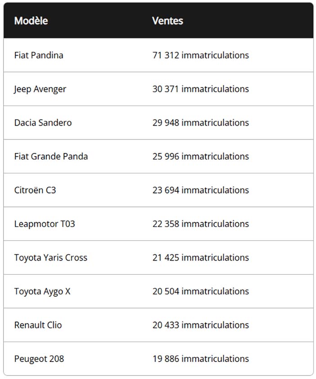The width and height of the screenshot is (316, 379).
Task: Click the Modèle column header
Action: [x=31, y=21]
